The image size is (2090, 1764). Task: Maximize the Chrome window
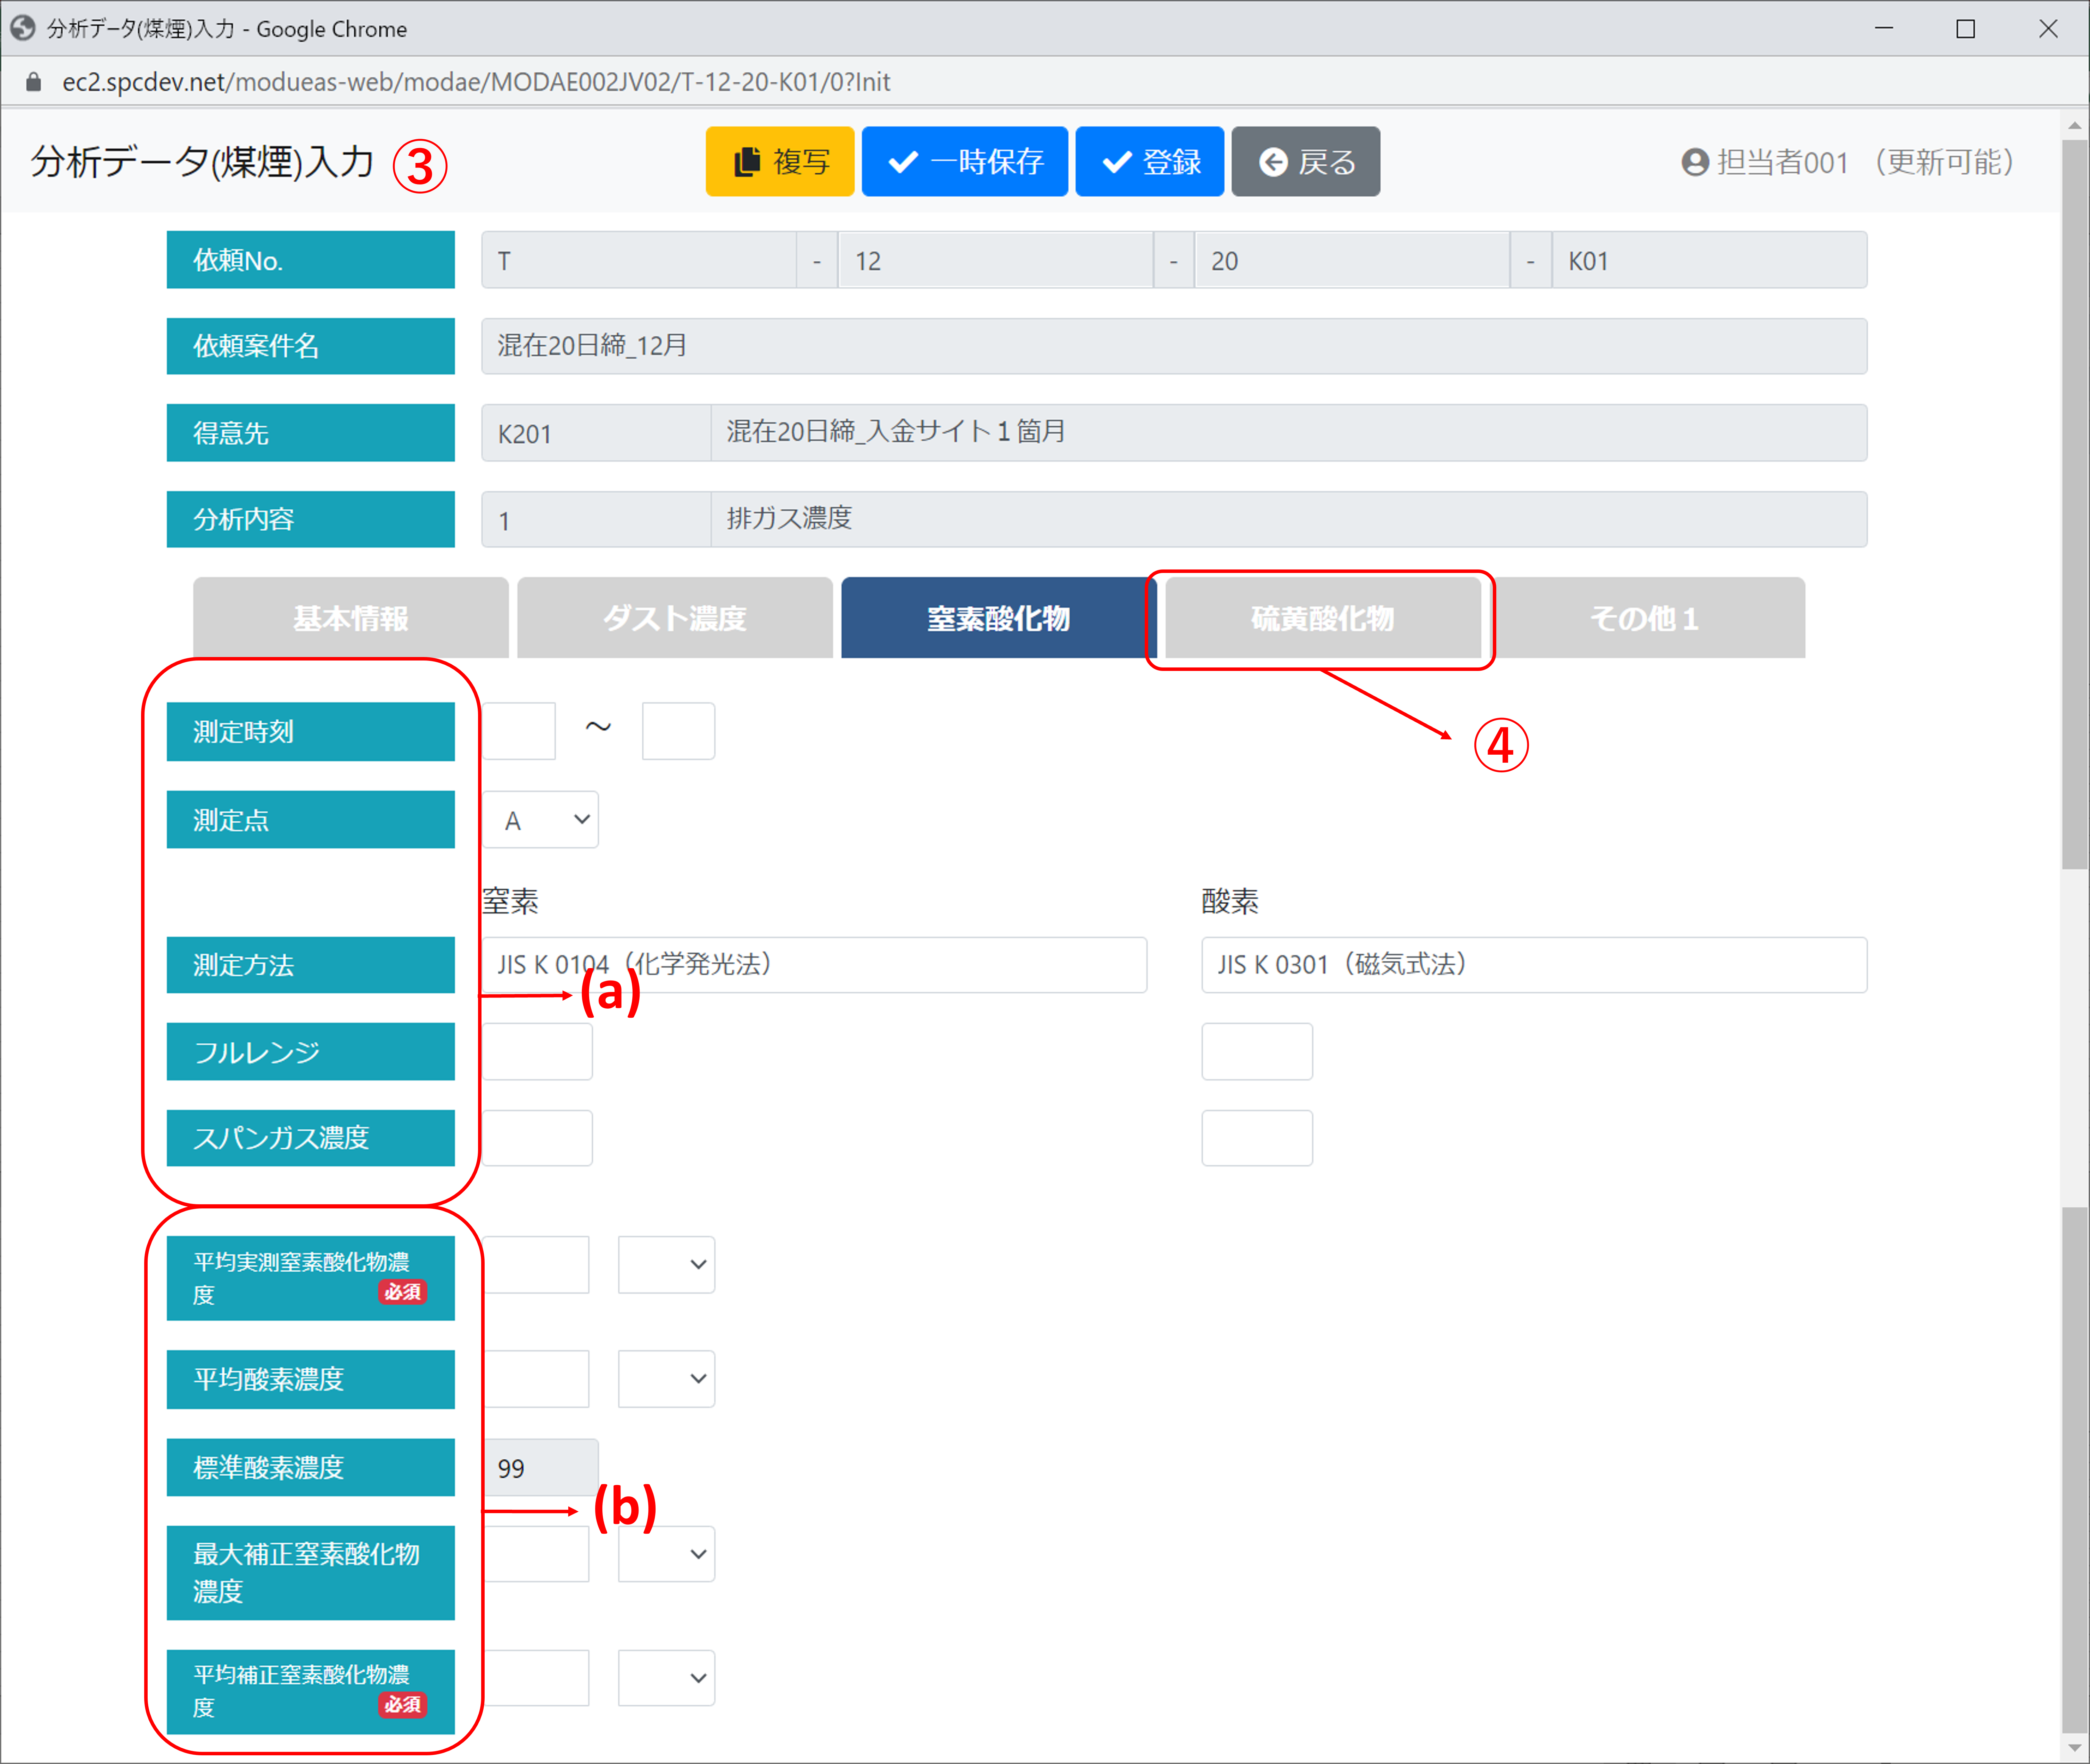click(1966, 28)
